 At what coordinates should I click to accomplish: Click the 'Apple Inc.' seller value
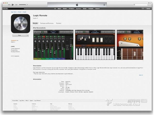pyautogui.click(x=68, y=82)
